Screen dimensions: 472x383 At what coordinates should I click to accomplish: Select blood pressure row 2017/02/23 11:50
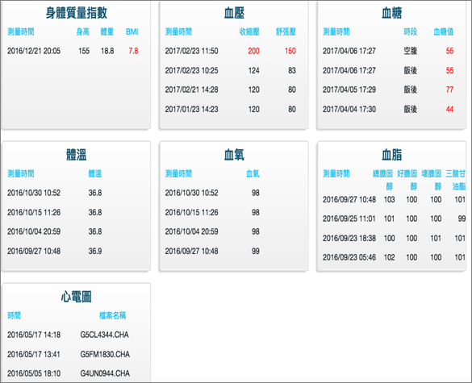point(231,51)
